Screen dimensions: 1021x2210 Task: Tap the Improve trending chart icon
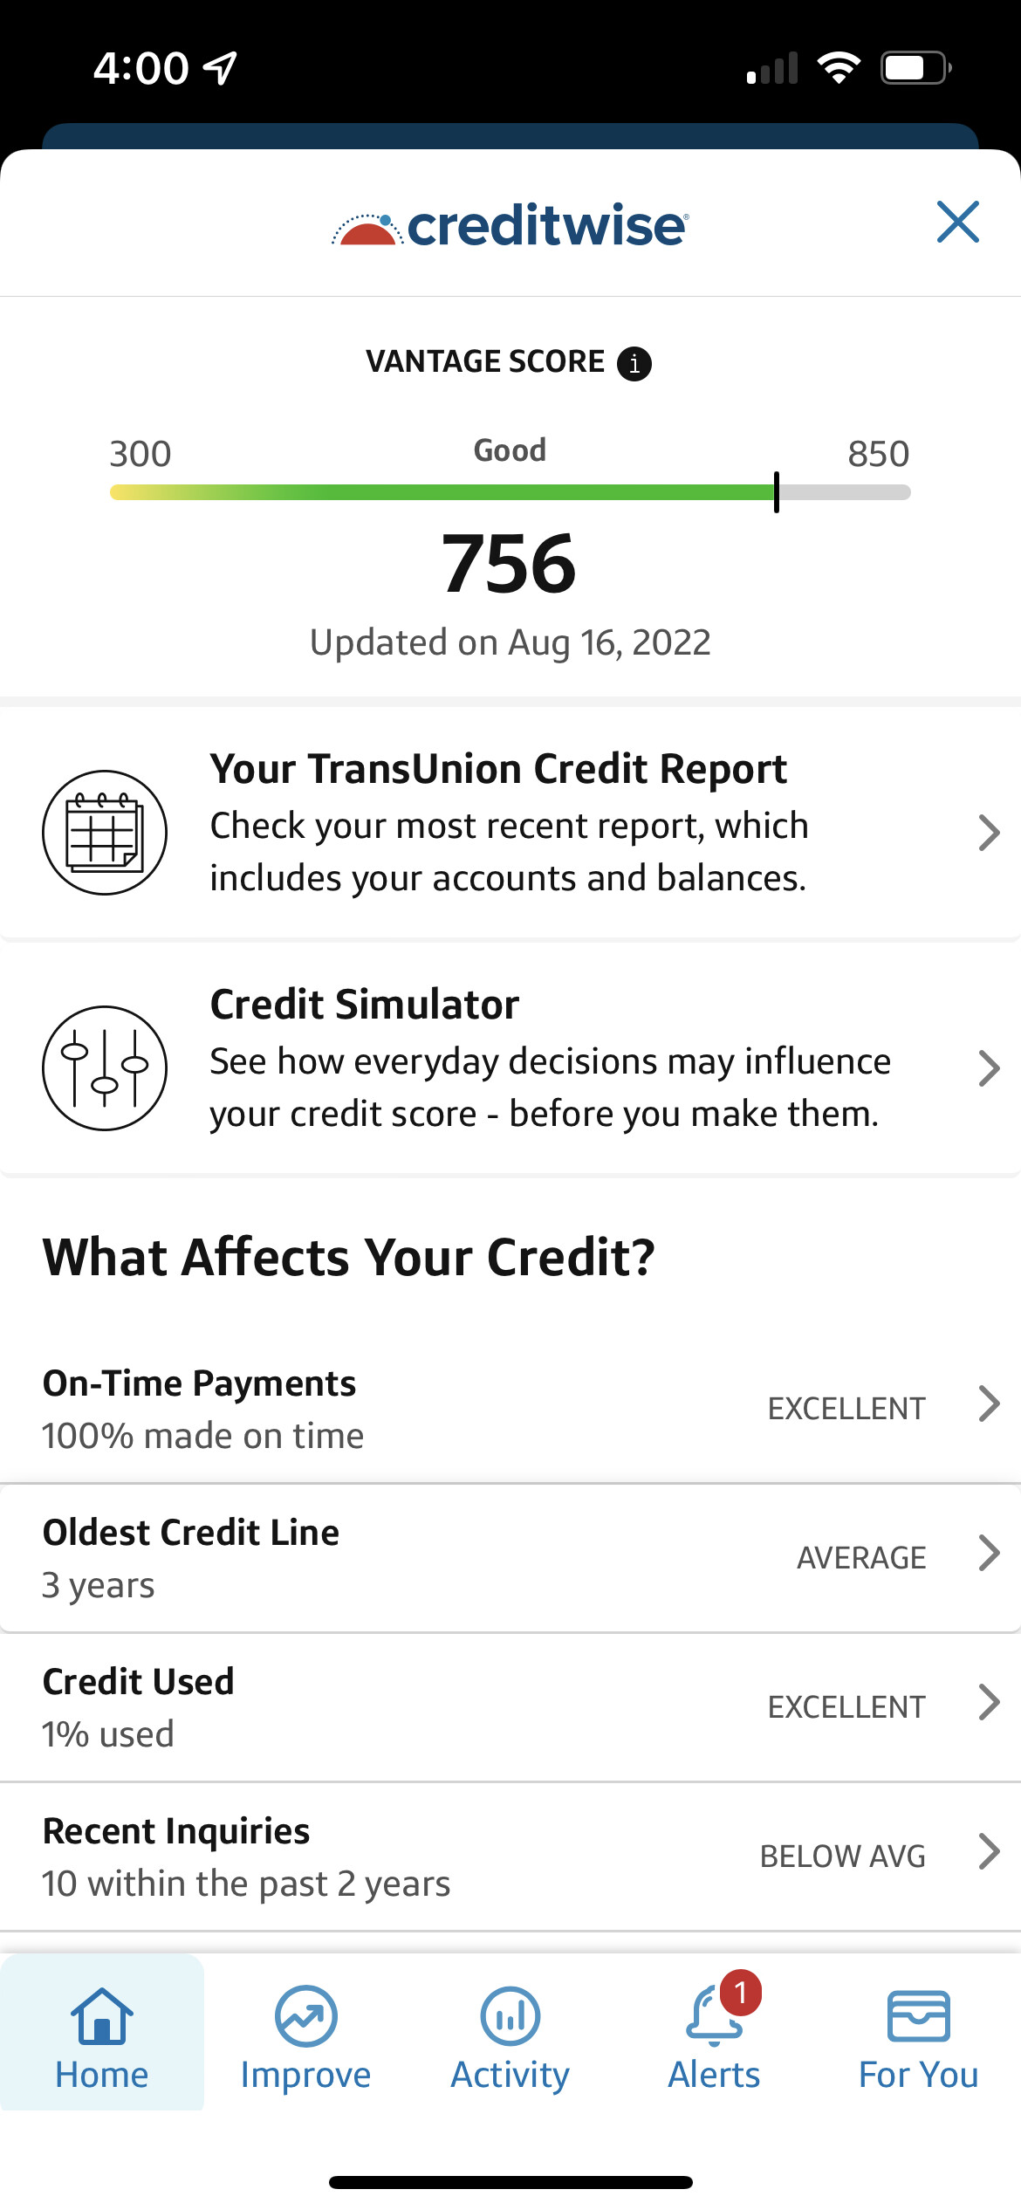tap(305, 2016)
